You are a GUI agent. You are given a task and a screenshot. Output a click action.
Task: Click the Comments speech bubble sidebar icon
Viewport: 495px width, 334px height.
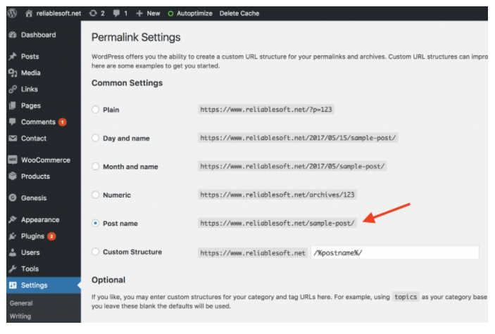pyautogui.click(x=13, y=122)
